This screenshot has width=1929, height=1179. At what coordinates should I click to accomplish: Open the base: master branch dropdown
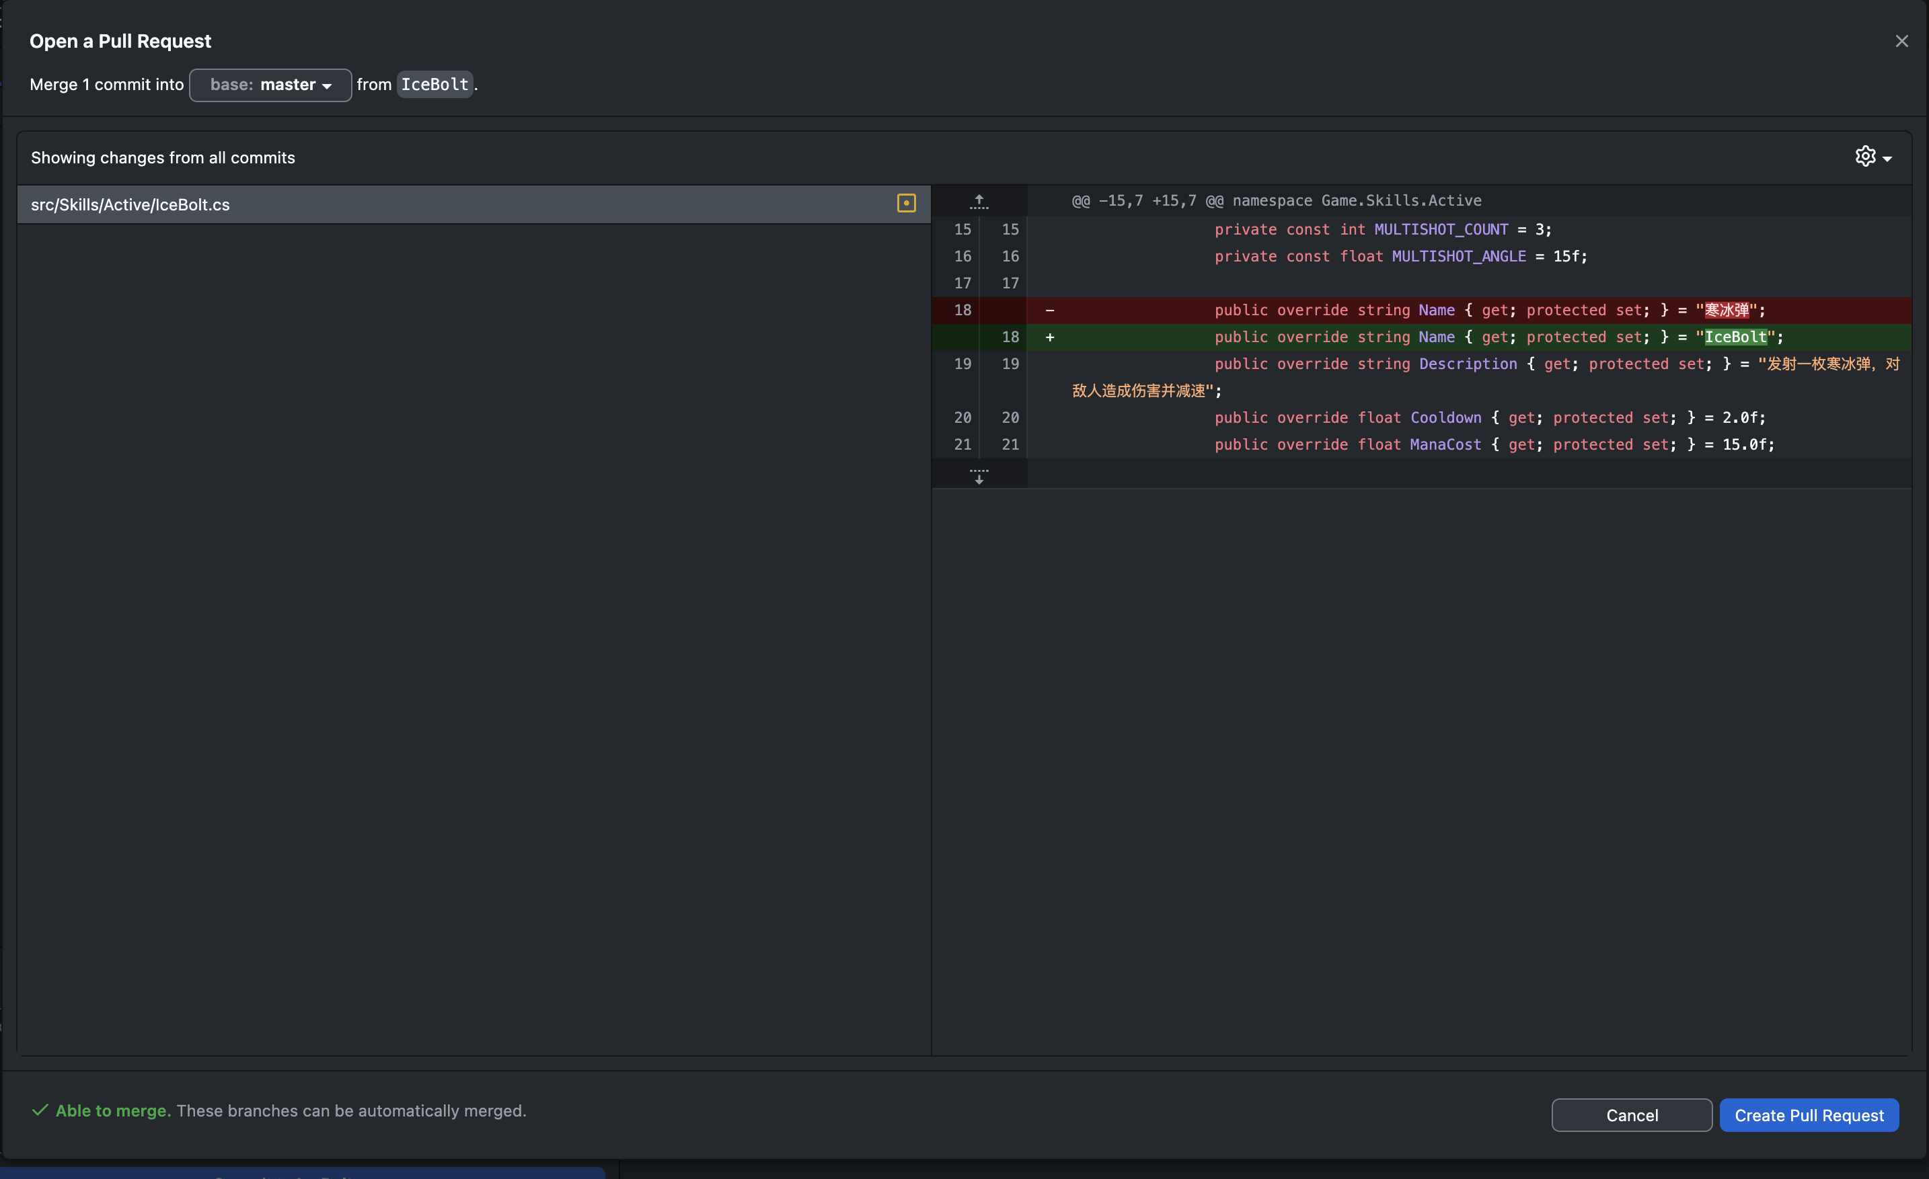pos(270,85)
